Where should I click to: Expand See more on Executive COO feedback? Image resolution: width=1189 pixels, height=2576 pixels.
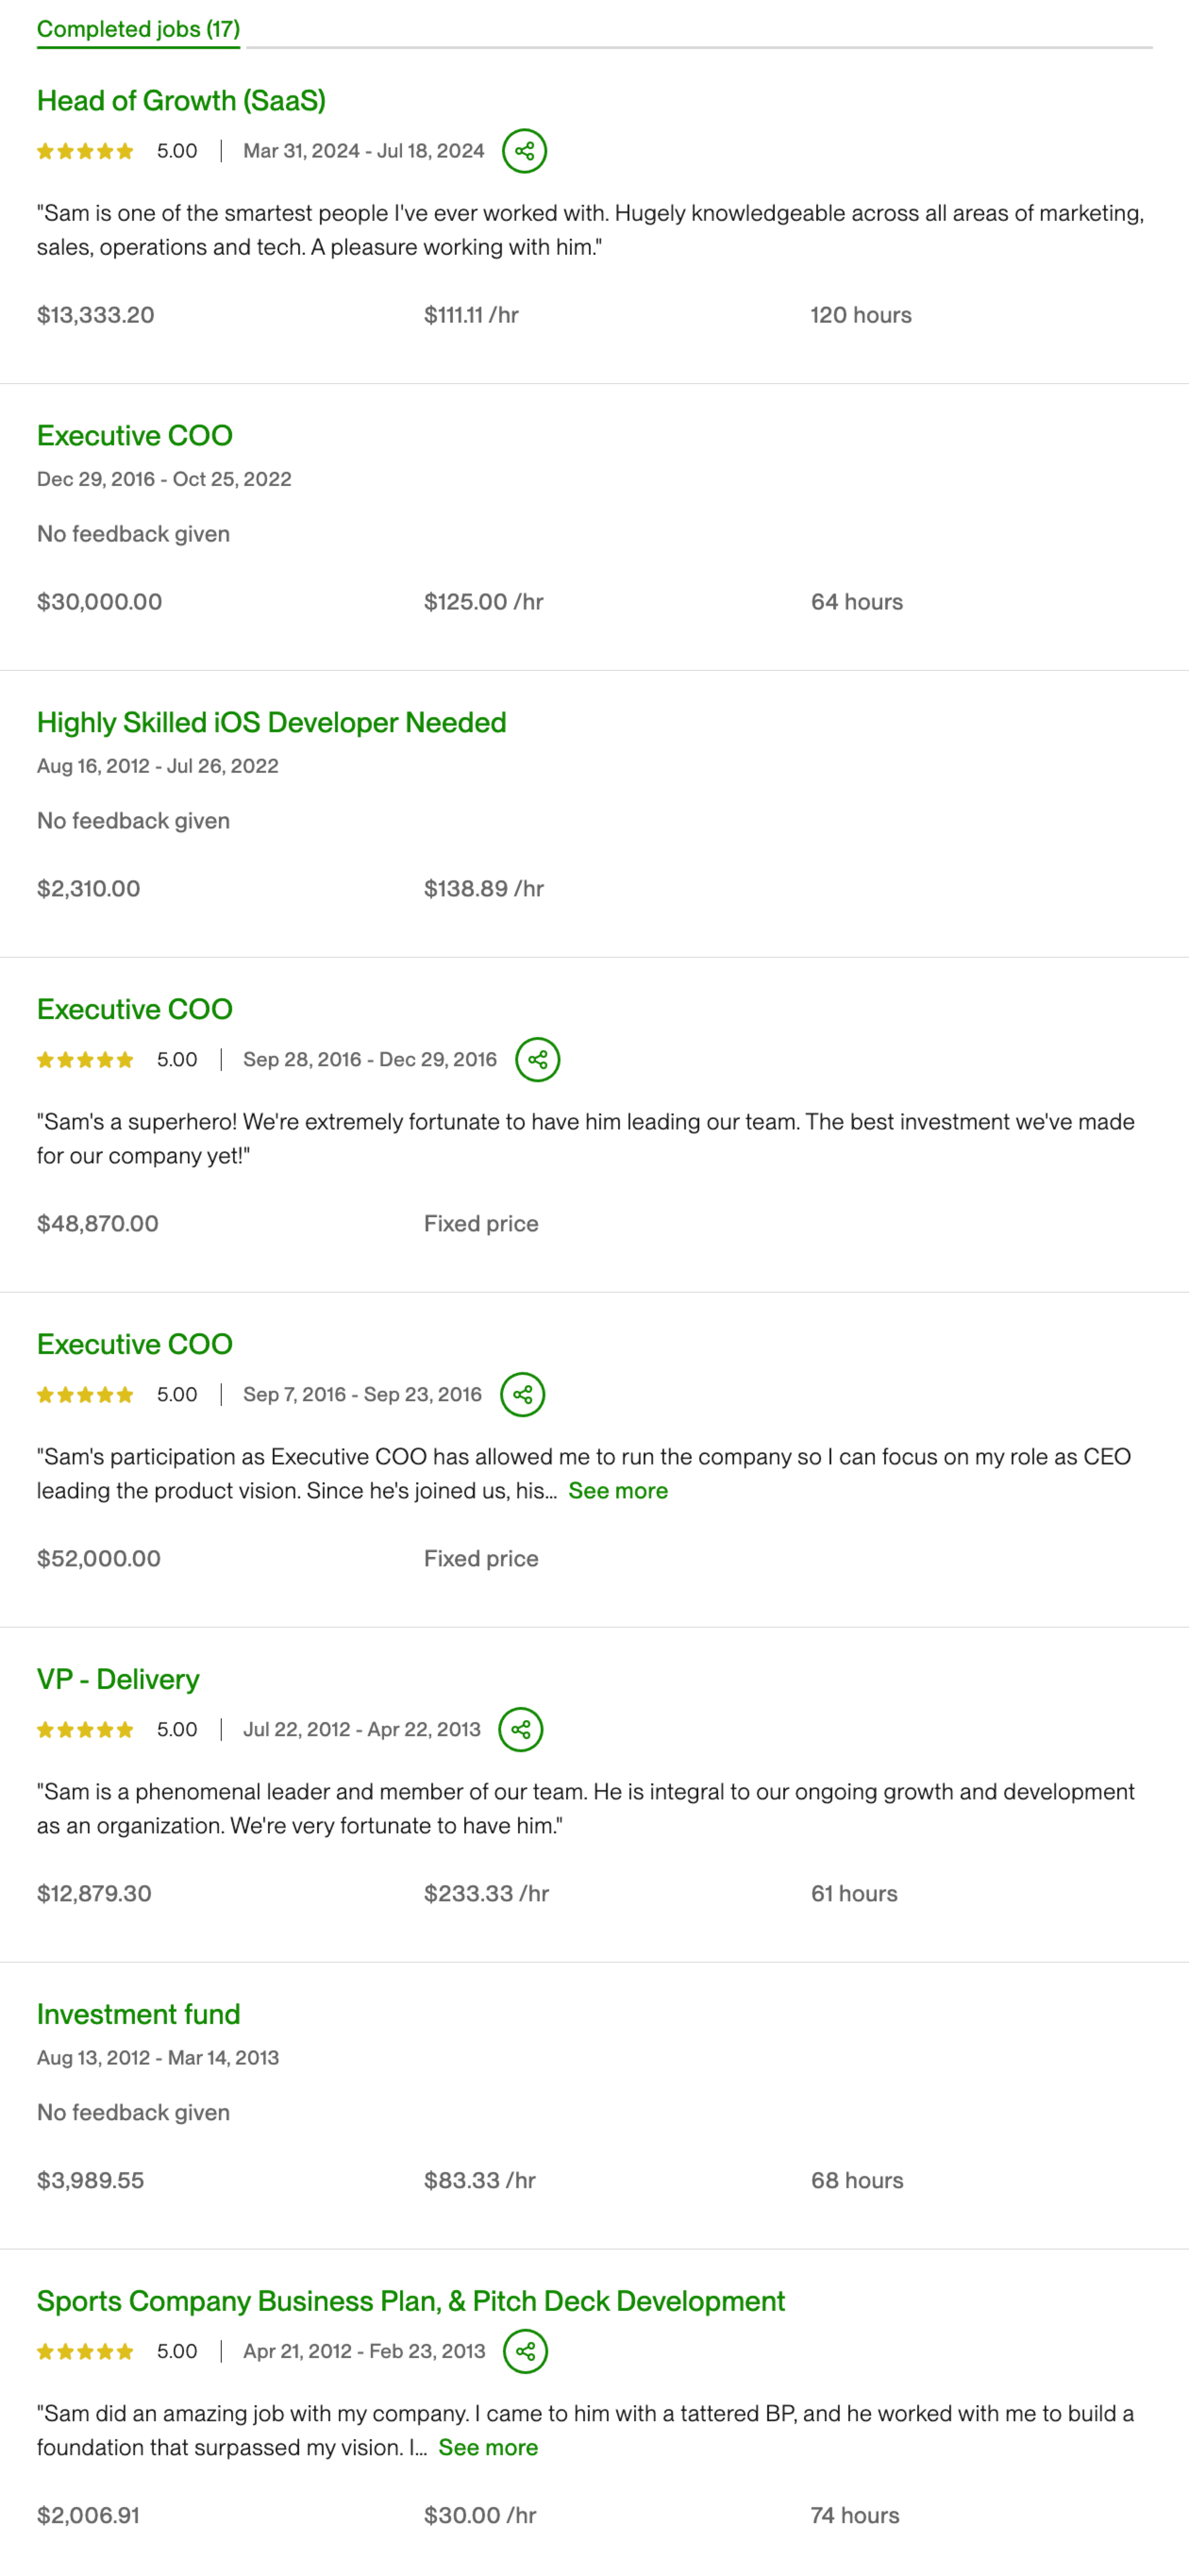point(617,1490)
